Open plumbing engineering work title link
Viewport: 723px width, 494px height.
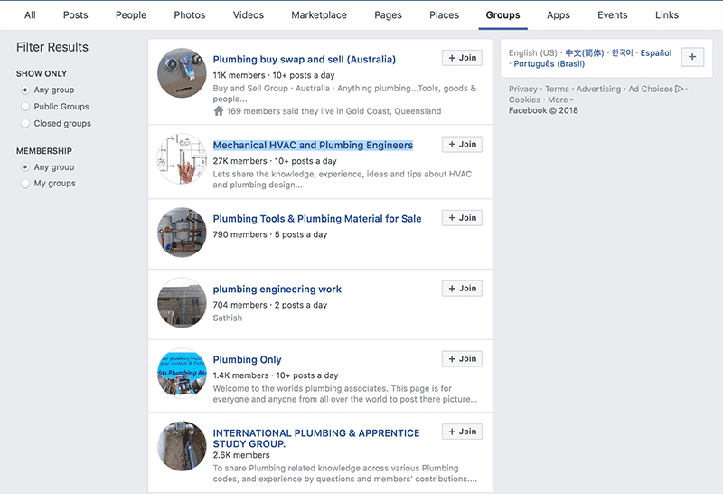(277, 289)
